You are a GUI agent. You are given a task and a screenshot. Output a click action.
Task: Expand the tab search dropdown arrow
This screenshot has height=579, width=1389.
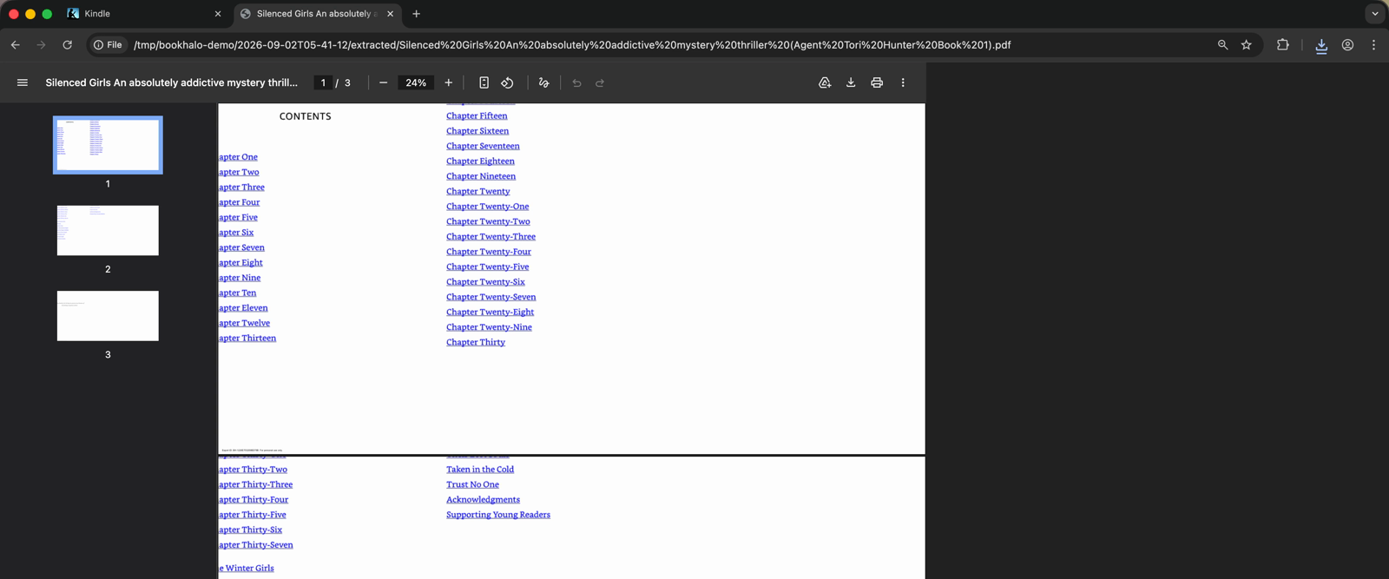pos(1375,14)
